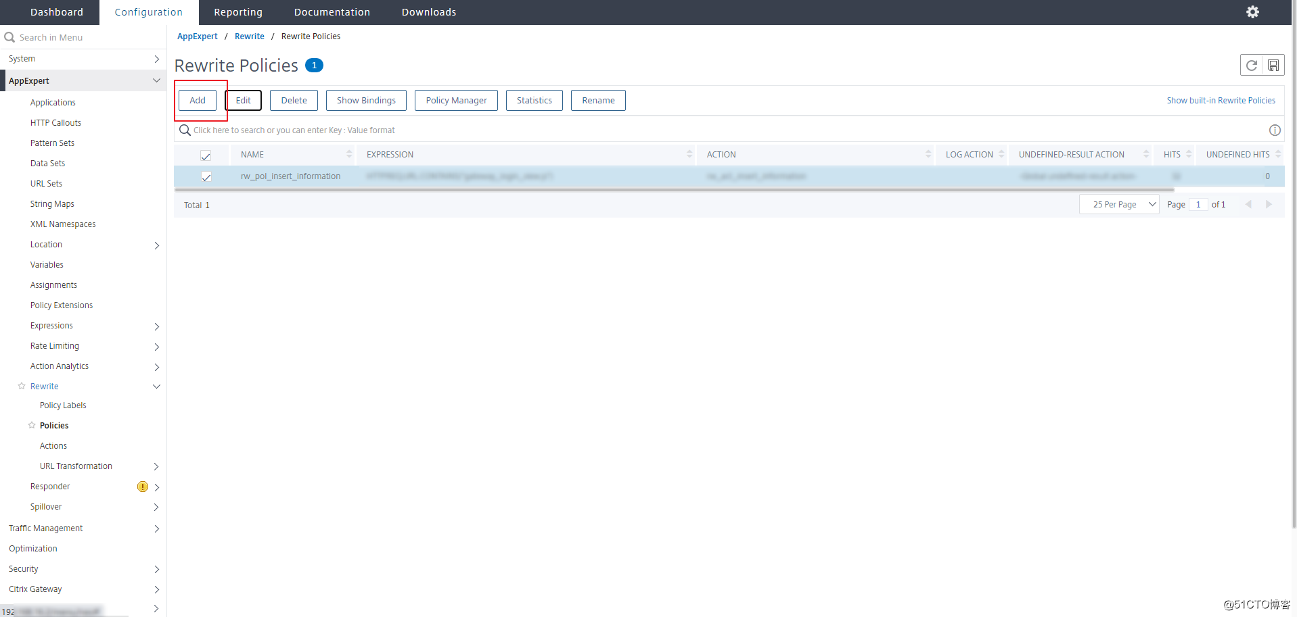Image resolution: width=1297 pixels, height=617 pixels.
Task: Click the Add button
Action: tap(198, 100)
